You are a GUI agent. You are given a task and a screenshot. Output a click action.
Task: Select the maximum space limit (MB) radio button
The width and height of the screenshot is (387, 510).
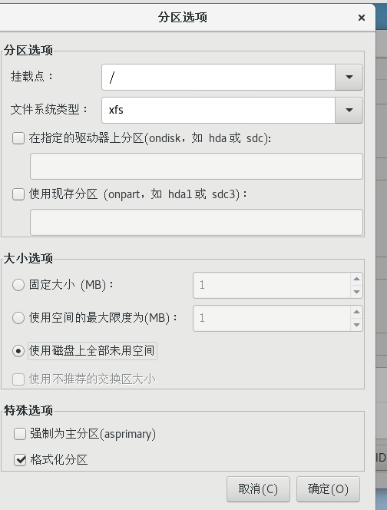click(x=18, y=318)
